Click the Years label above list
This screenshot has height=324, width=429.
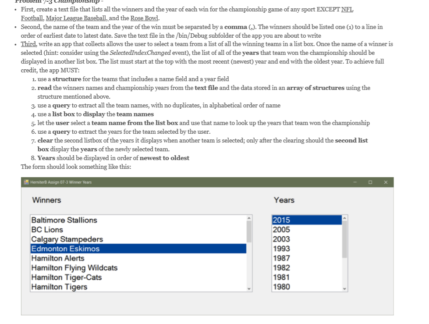click(284, 200)
